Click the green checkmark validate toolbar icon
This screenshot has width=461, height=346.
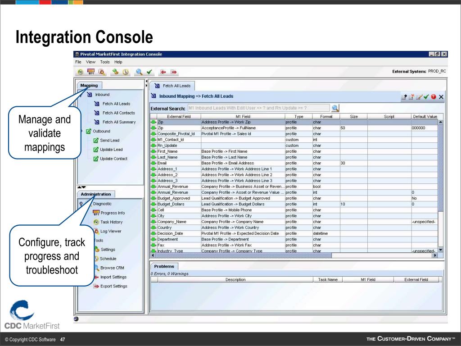click(x=149, y=72)
